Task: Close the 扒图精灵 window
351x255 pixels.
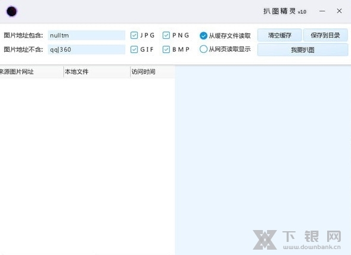Action: pos(339,11)
